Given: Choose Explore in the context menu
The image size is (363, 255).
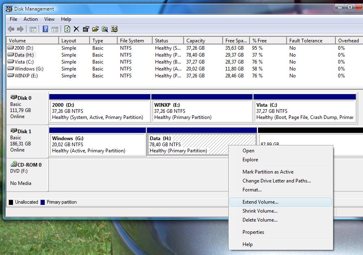Looking at the screenshot, I should 281,160.
